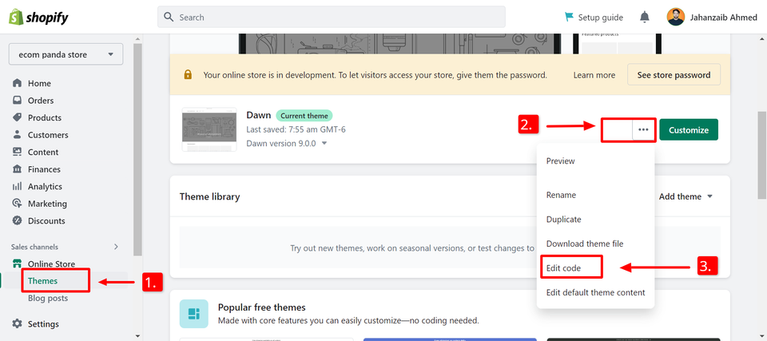Open Blog posts in sidebar
Image resolution: width=767 pixels, height=341 pixels.
click(48, 298)
